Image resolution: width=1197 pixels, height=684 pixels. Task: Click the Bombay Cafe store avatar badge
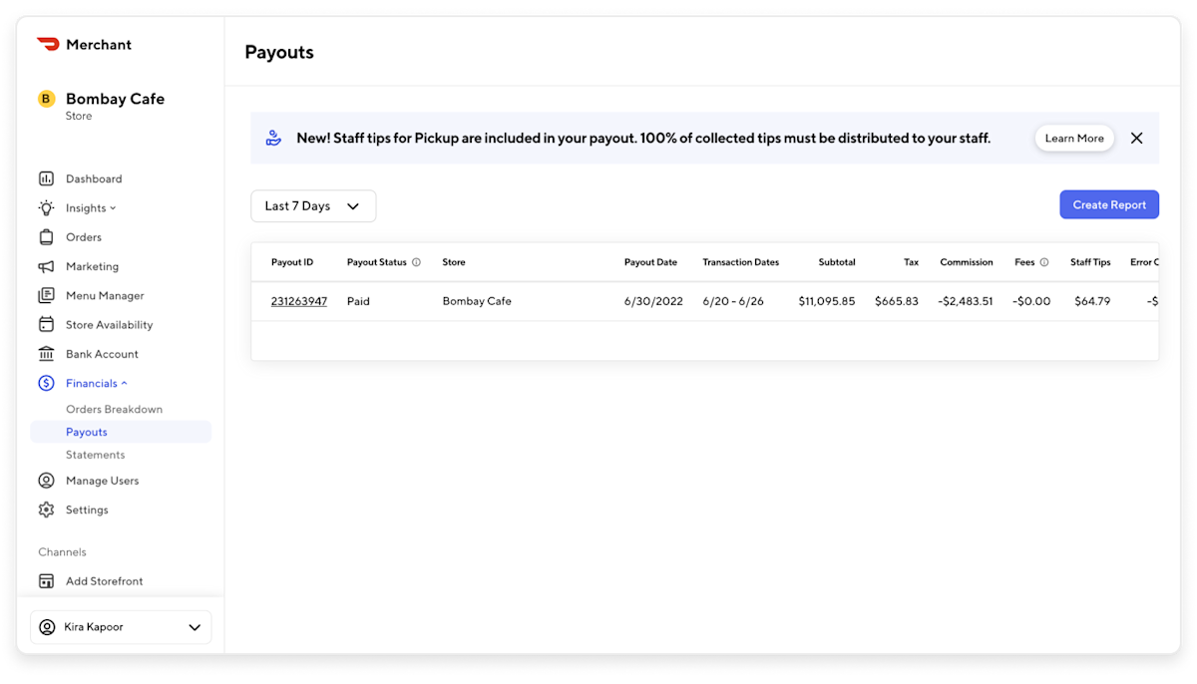46,99
